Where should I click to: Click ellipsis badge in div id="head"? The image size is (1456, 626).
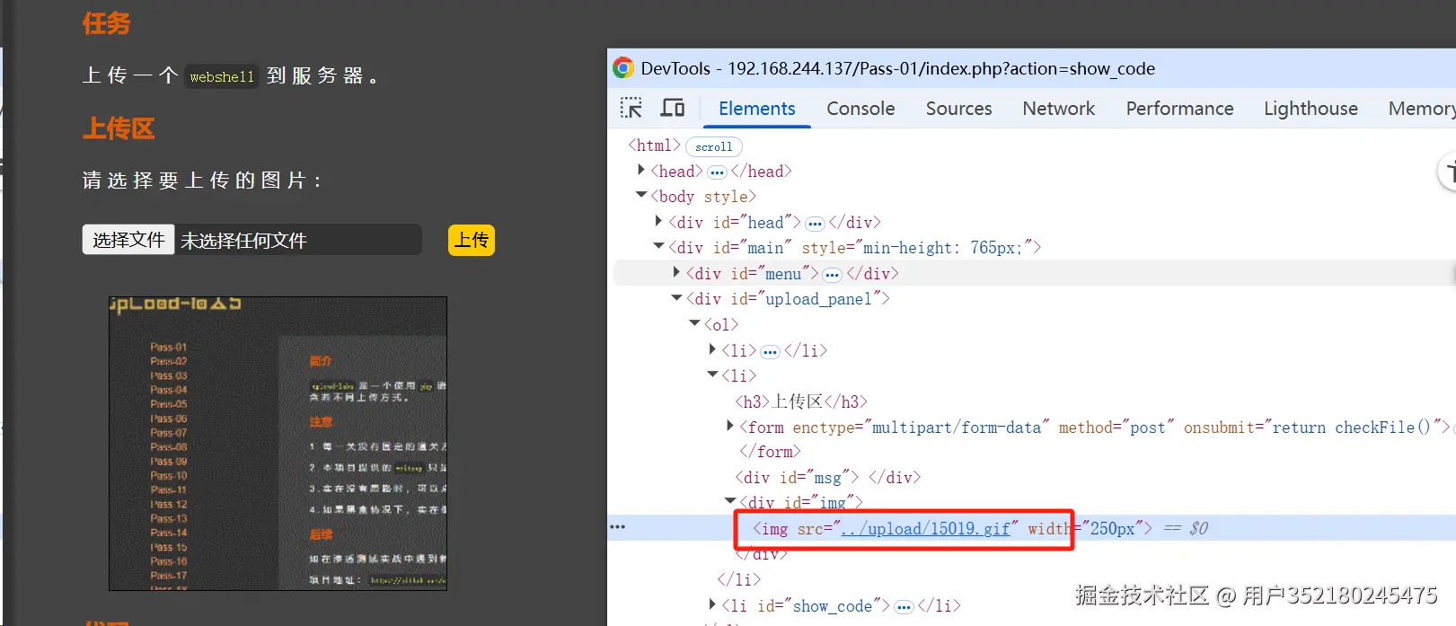click(x=815, y=224)
